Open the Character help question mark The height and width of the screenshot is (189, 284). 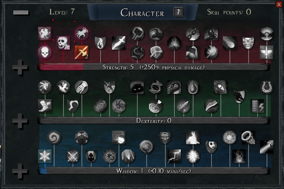[x=178, y=12]
